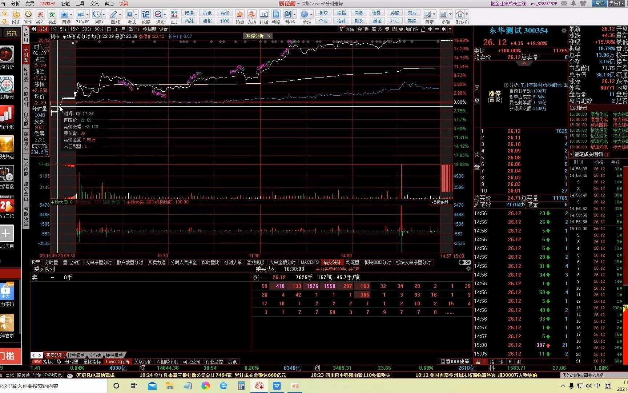
Task: Open the DDE data icon
Action: tap(174, 15)
